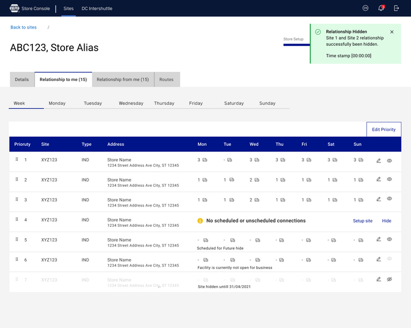Toggle visibility eye for priority 3 row
This screenshot has height=328, width=411.
tap(390, 199)
